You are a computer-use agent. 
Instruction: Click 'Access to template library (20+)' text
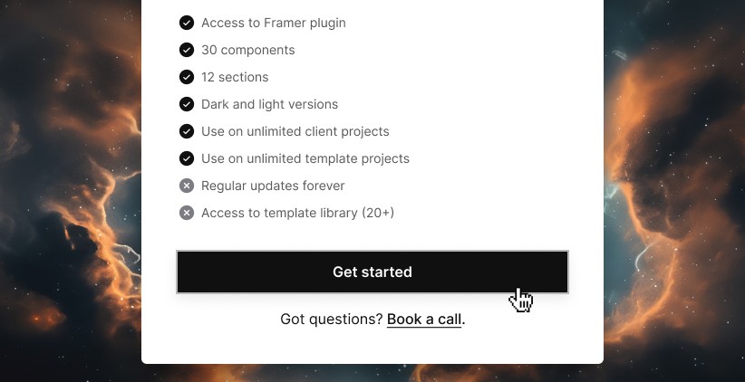(298, 213)
